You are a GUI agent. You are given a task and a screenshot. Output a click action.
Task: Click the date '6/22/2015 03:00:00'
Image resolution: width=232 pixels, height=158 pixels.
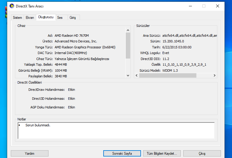pyautogui.click(x=177, y=47)
